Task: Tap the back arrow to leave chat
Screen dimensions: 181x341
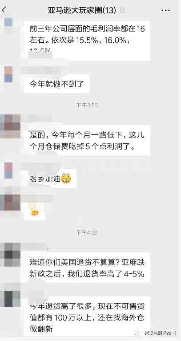Action: tap(4, 9)
